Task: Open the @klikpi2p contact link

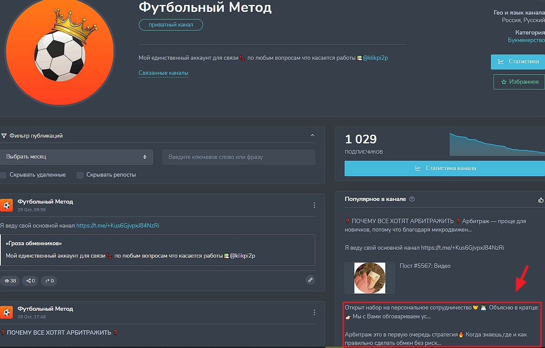Action: [x=375, y=58]
